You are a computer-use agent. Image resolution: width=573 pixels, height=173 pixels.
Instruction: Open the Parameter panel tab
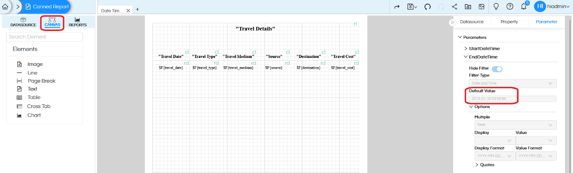pyautogui.click(x=546, y=22)
